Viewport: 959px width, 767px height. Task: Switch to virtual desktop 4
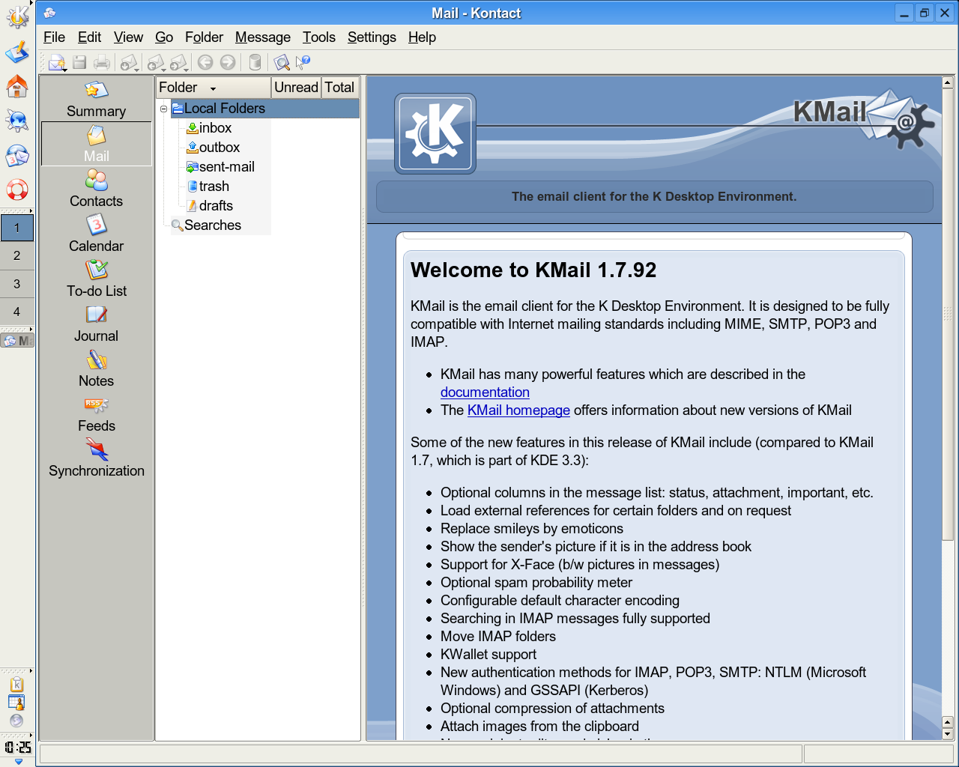(x=16, y=312)
